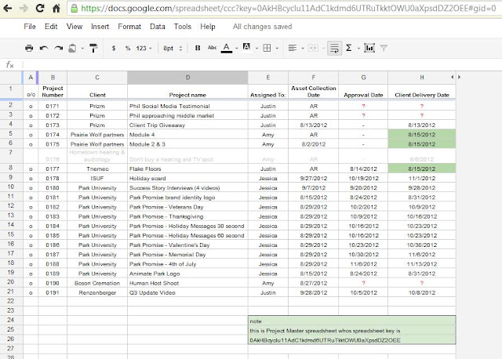The height and width of the screenshot is (359, 502).
Task: Reload the page with refresh icon
Action: (x=40, y=8)
